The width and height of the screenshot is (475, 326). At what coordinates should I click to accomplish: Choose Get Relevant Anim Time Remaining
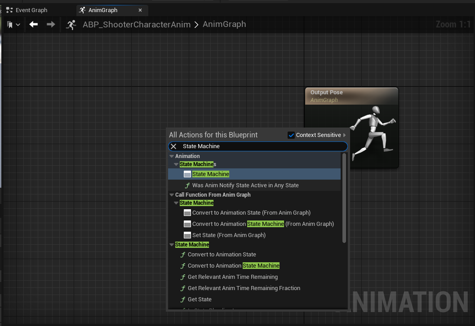click(x=254, y=277)
